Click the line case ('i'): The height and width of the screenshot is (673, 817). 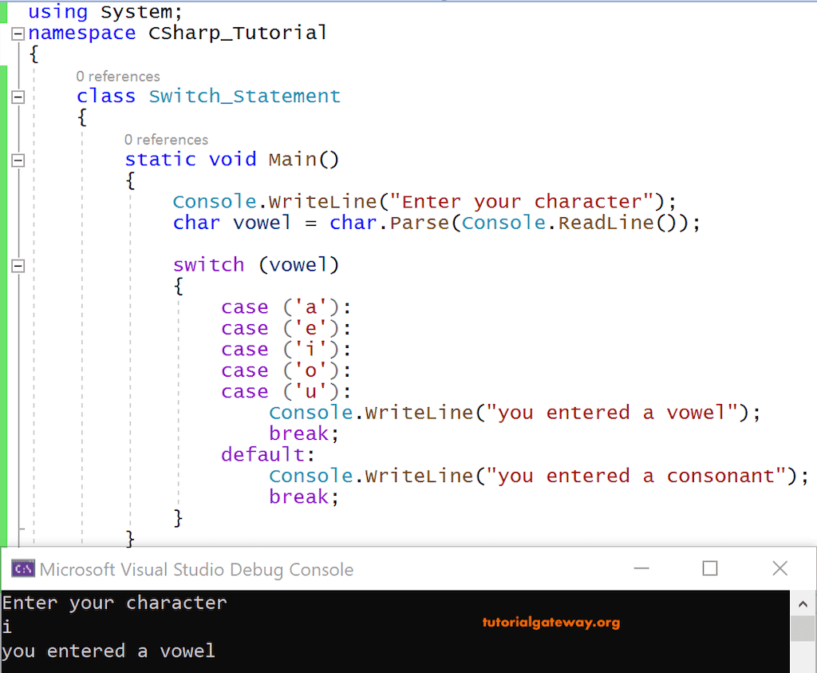point(286,349)
